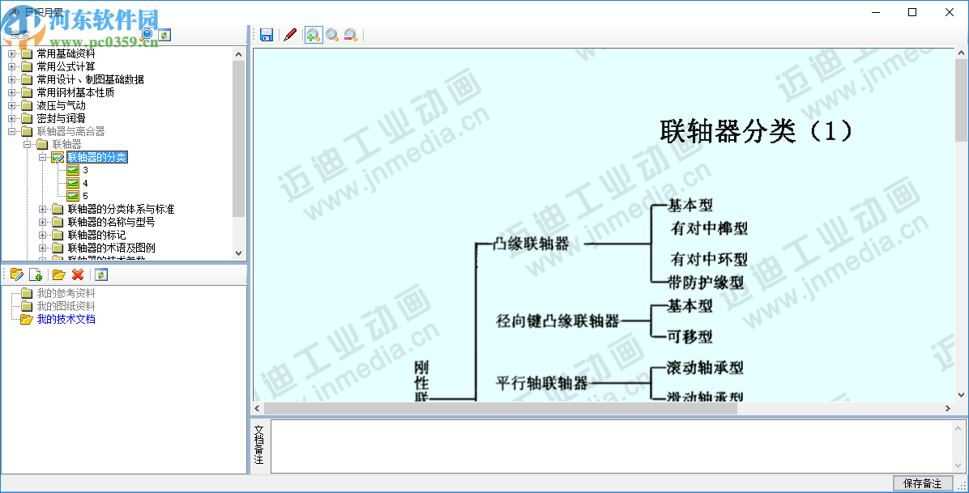Activate the zoom-in magnifier tool

[312, 35]
